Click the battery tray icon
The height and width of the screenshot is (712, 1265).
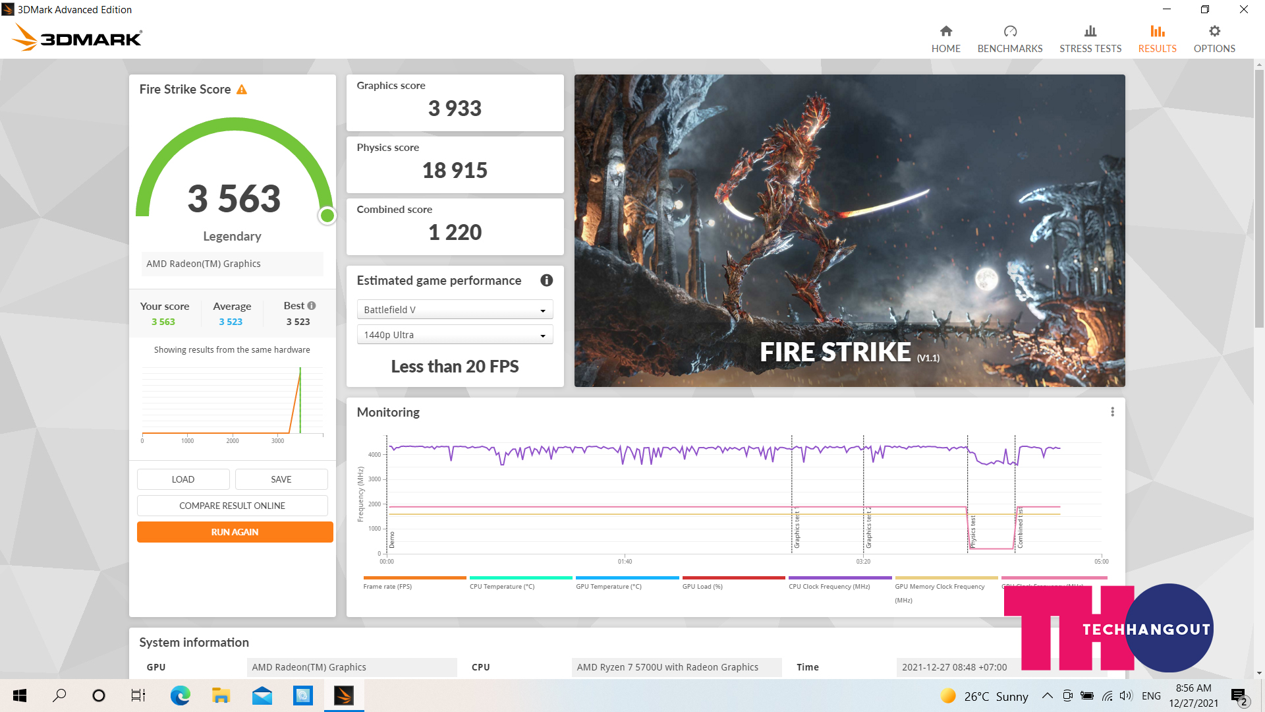(x=1087, y=696)
